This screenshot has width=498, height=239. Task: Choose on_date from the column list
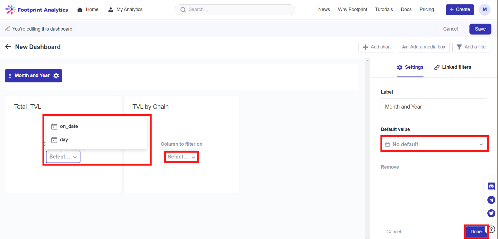(96, 126)
